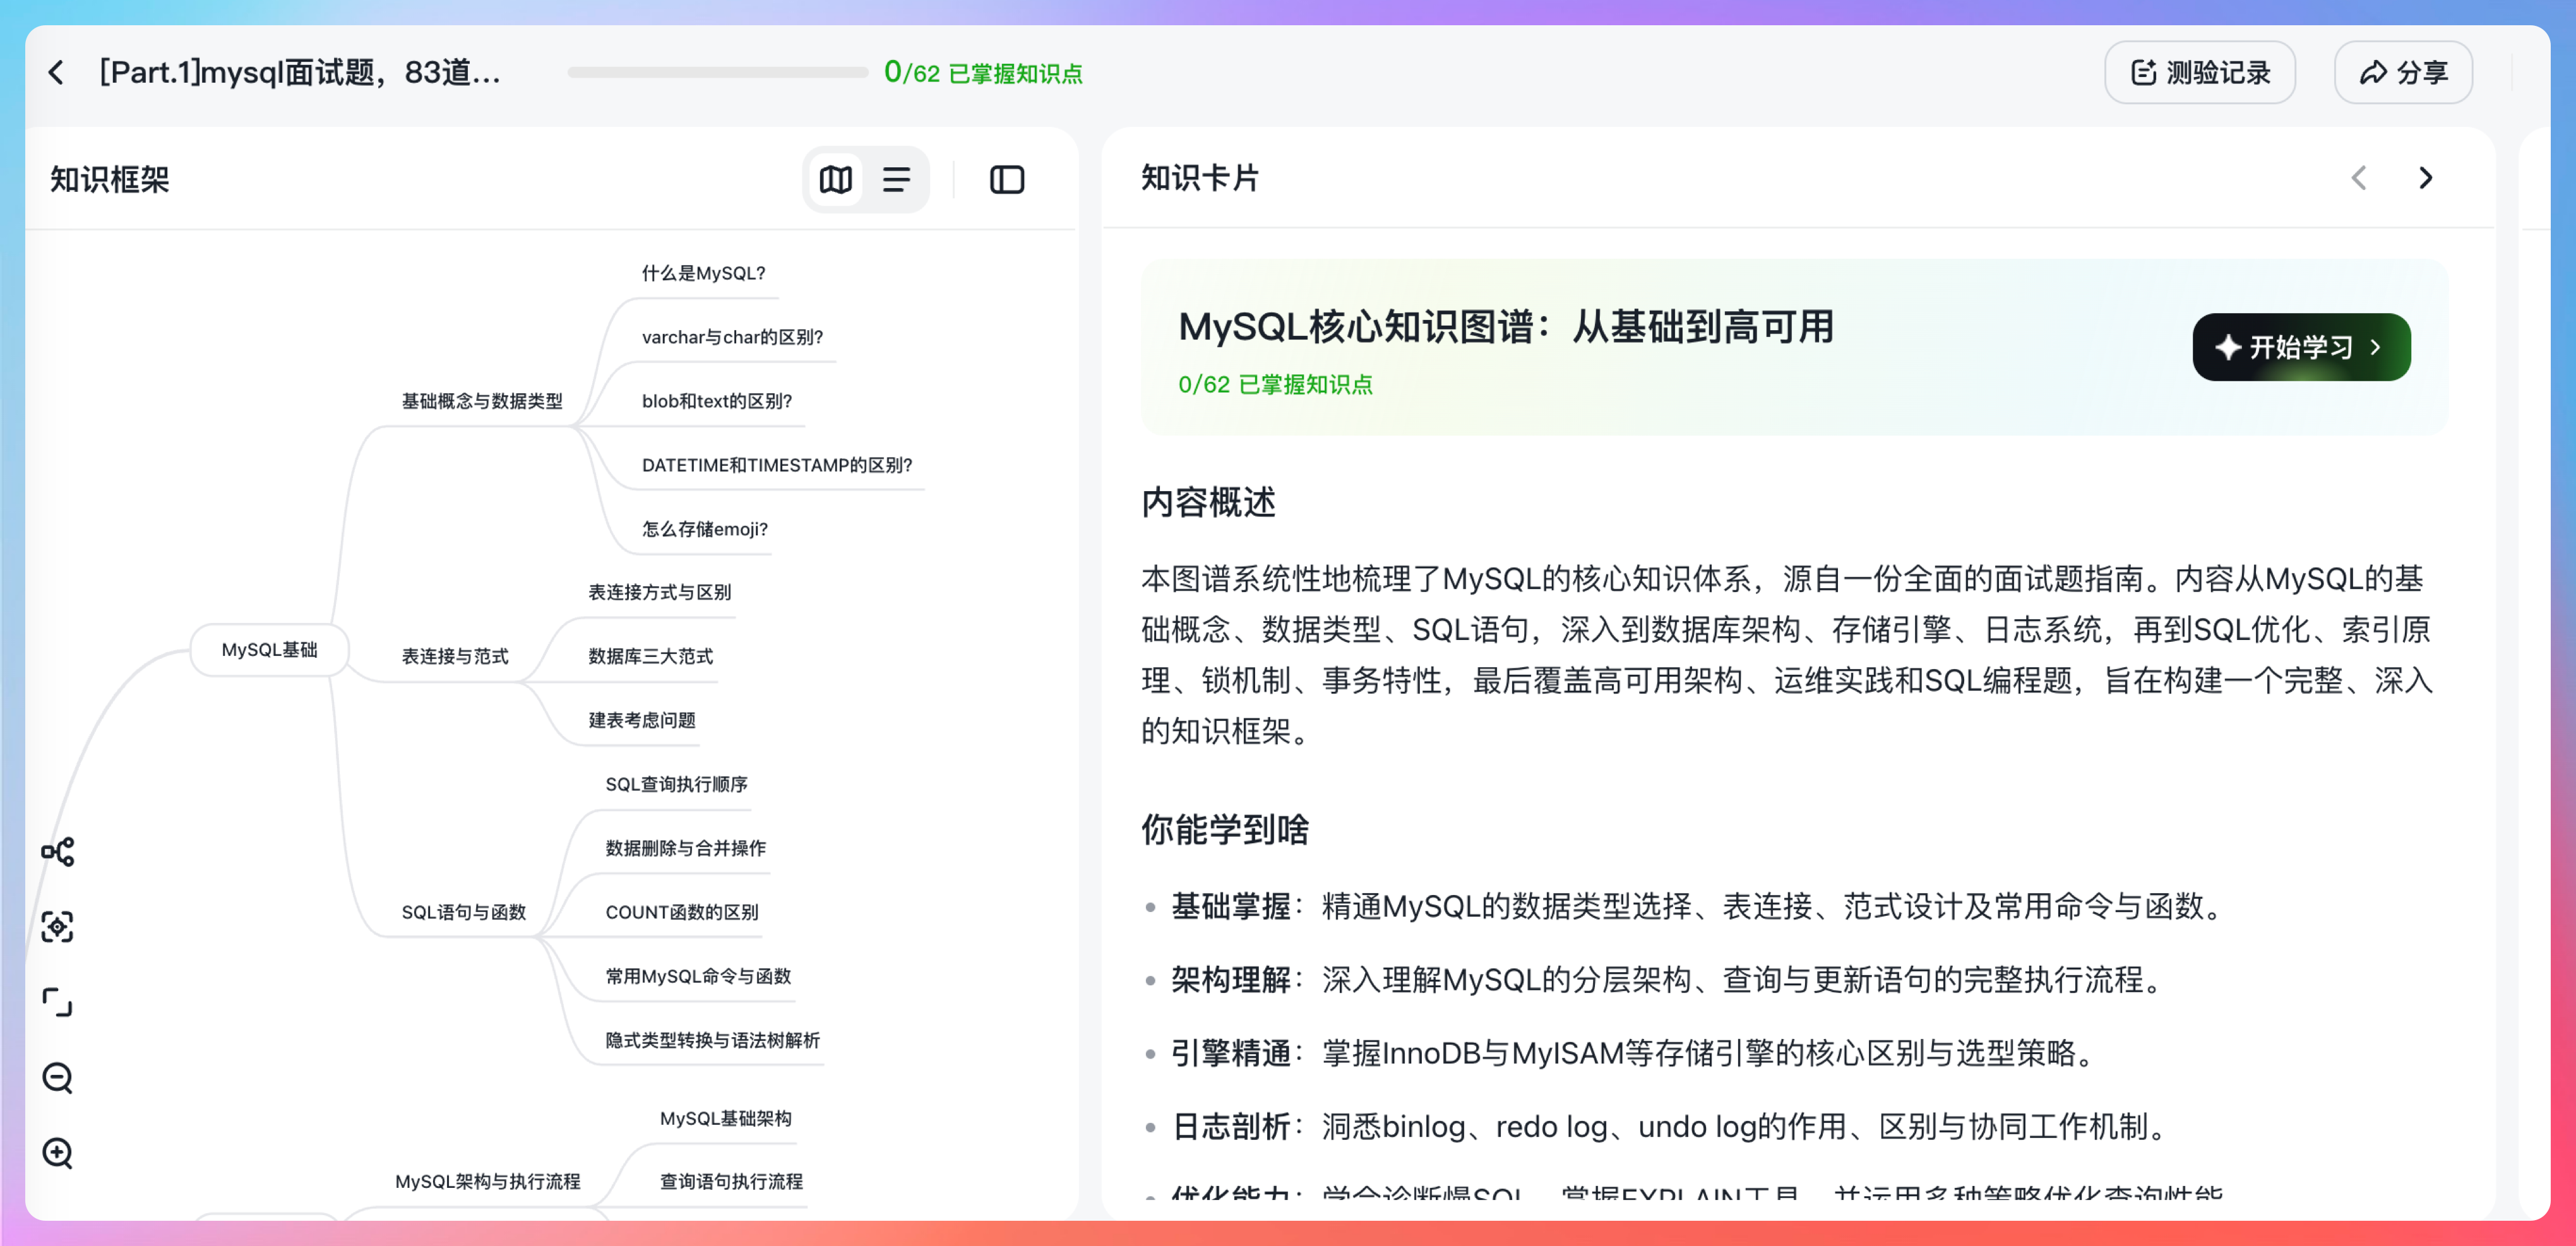This screenshot has width=2576, height=1246.
Task: Select the SQL语句与函数 branch
Action: [463, 912]
